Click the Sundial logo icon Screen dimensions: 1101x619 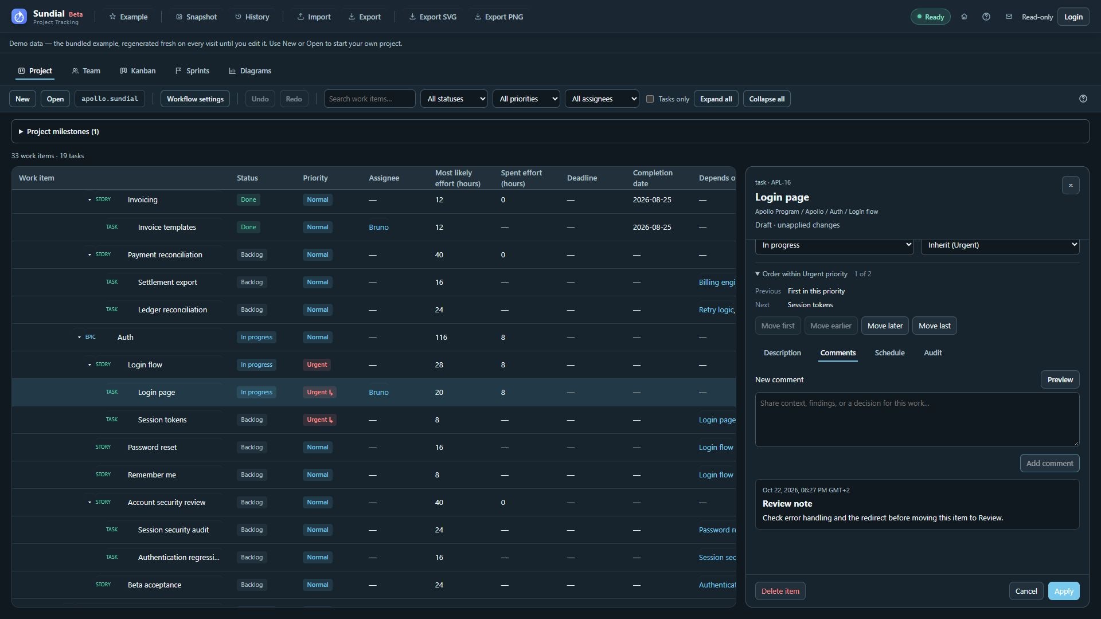(19, 17)
